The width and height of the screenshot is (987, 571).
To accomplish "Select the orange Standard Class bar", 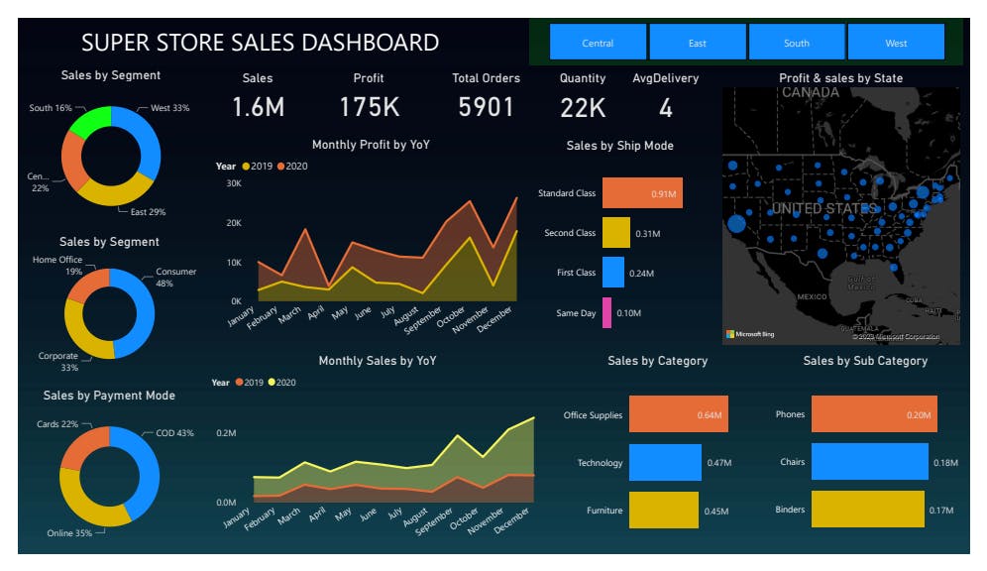I will coord(641,193).
